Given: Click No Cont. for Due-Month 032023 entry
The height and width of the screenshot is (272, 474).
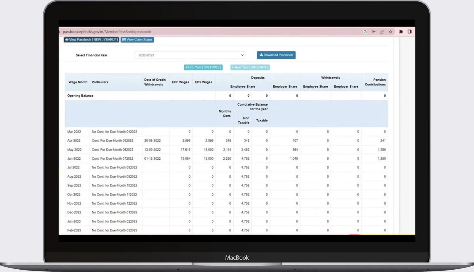Looking at the screenshot, I should (114, 230).
